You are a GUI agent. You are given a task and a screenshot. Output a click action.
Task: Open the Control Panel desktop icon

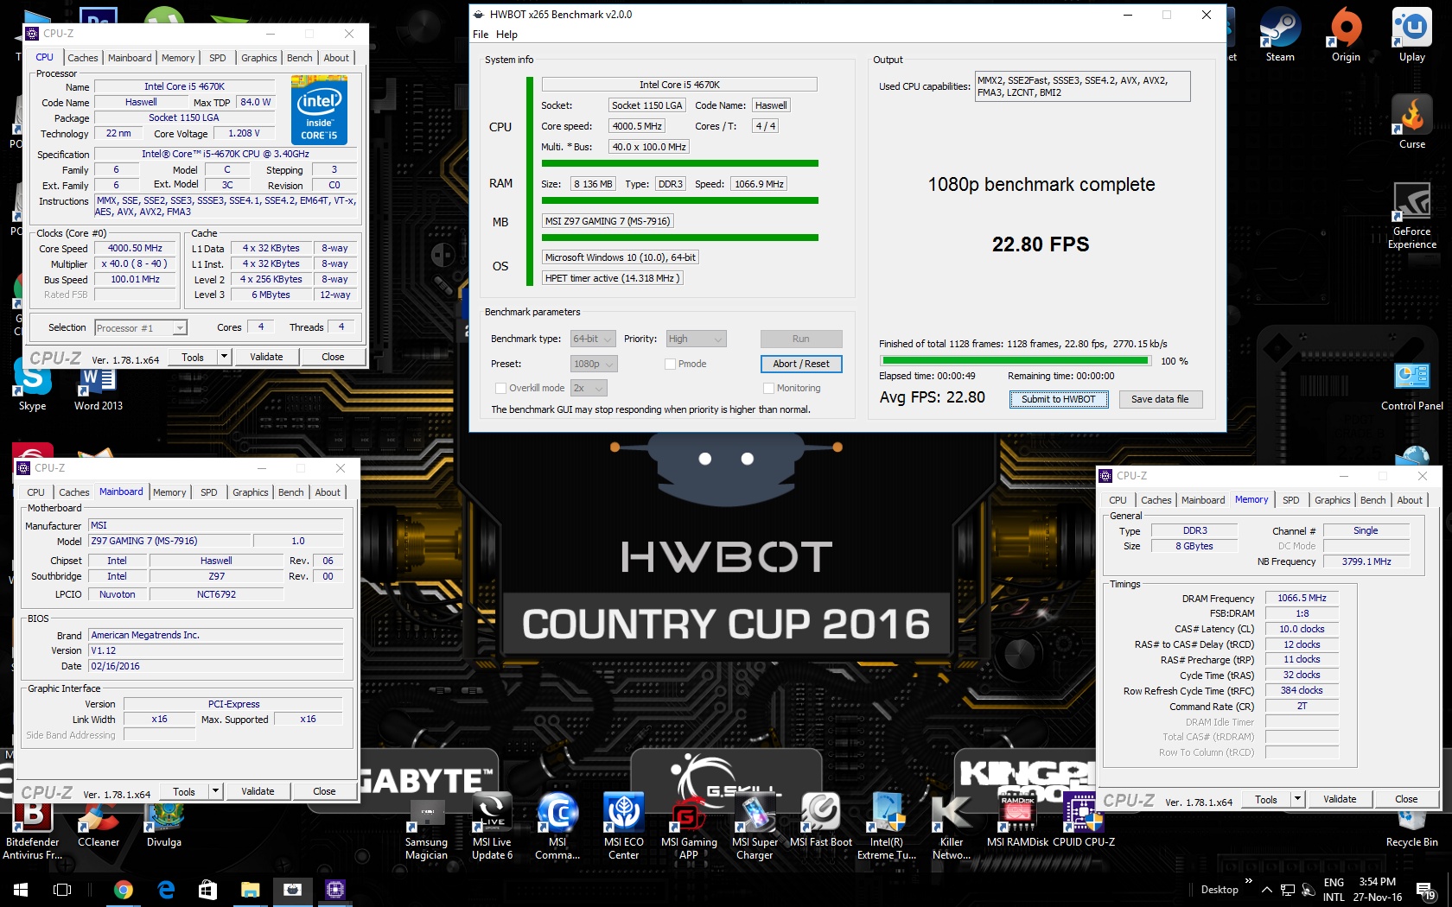point(1411,384)
